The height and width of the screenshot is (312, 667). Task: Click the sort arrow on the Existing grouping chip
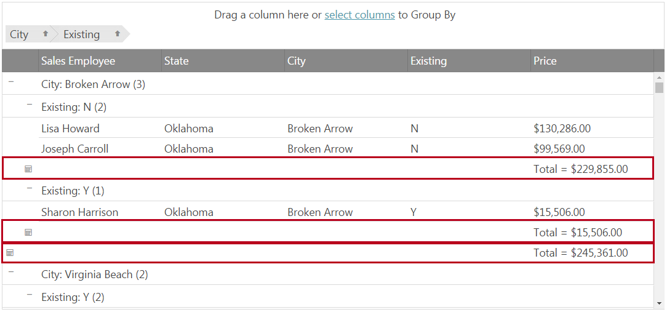[118, 34]
